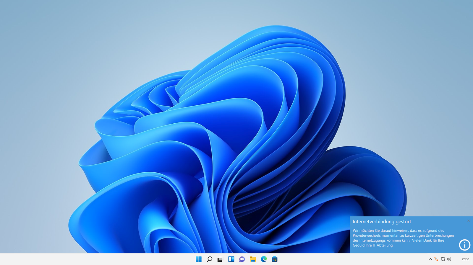Open File Explorer folder icon
Screen dimensions: 473x265
pyautogui.click(x=253, y=259)
